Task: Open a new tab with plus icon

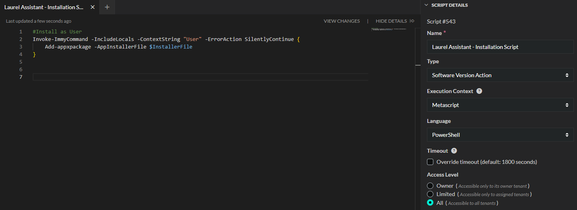Action: click(107, 7)
